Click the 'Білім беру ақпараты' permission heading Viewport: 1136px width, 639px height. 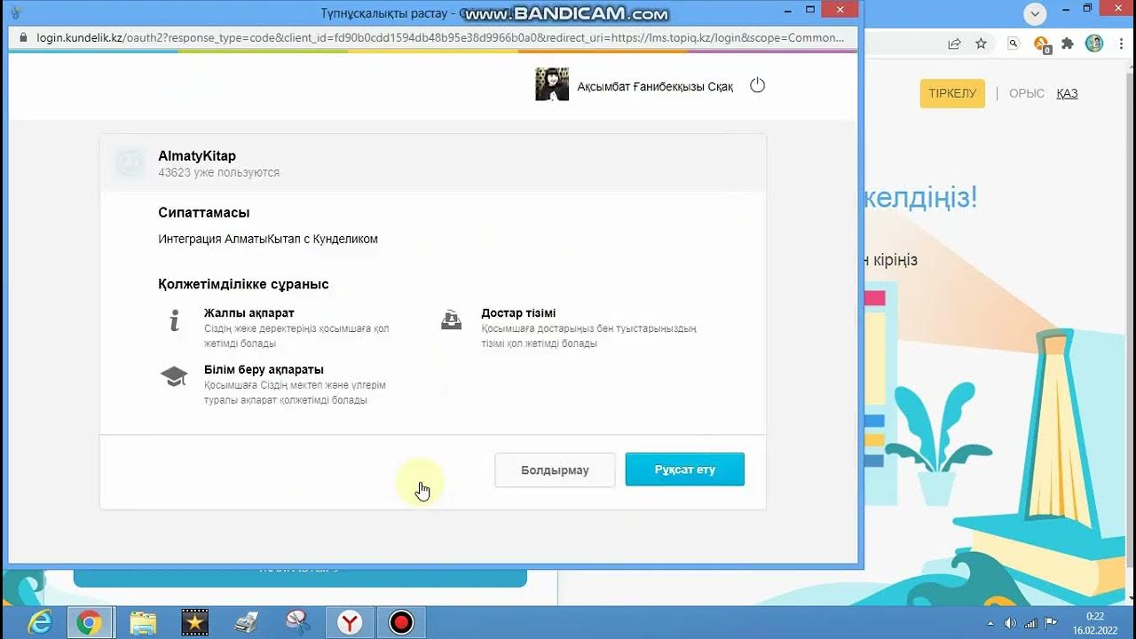click(x=264, y=370)
